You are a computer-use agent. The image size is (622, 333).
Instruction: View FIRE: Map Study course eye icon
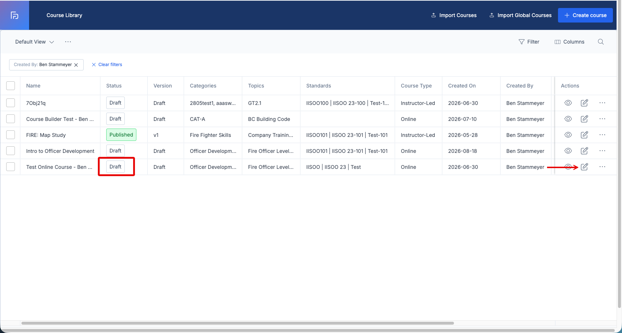coord(568,135)
